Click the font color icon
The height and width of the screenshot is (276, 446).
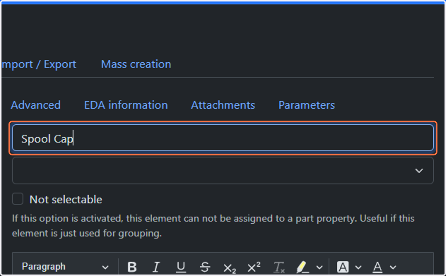tap(378, 267)
